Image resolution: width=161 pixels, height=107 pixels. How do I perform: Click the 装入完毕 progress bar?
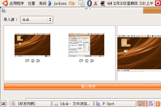(x=82, y=87)
